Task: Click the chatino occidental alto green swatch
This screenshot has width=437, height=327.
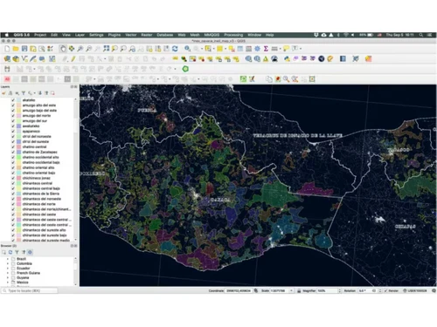Action: [x=19, y=157]
